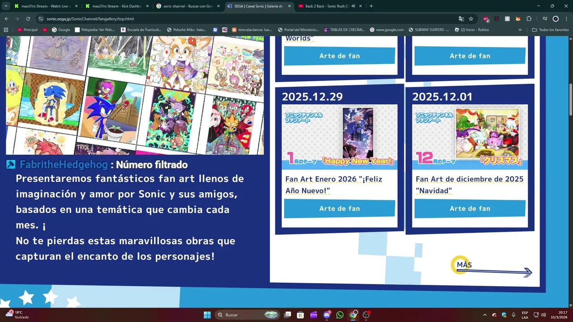Image resolution: width=573 pixels, height=322 pixels.
Task: Open the Principal bookmark
Action: pyautogui.click(x=27, y=30)
